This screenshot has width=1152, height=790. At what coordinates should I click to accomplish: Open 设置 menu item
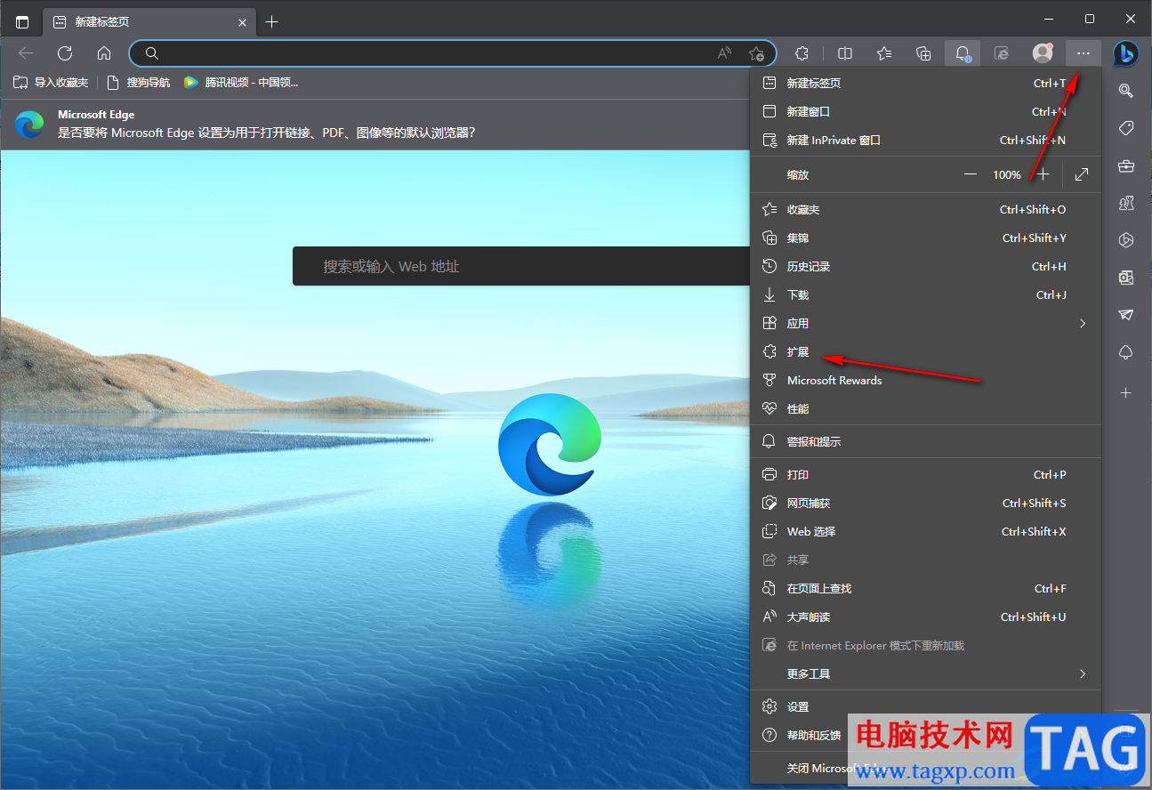926,706
